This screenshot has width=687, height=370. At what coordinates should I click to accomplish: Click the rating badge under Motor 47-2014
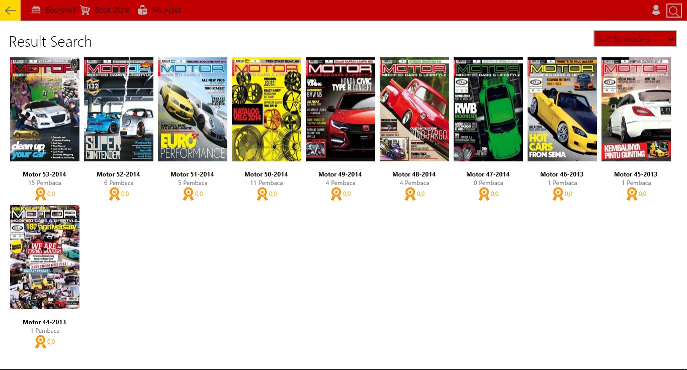484,194
